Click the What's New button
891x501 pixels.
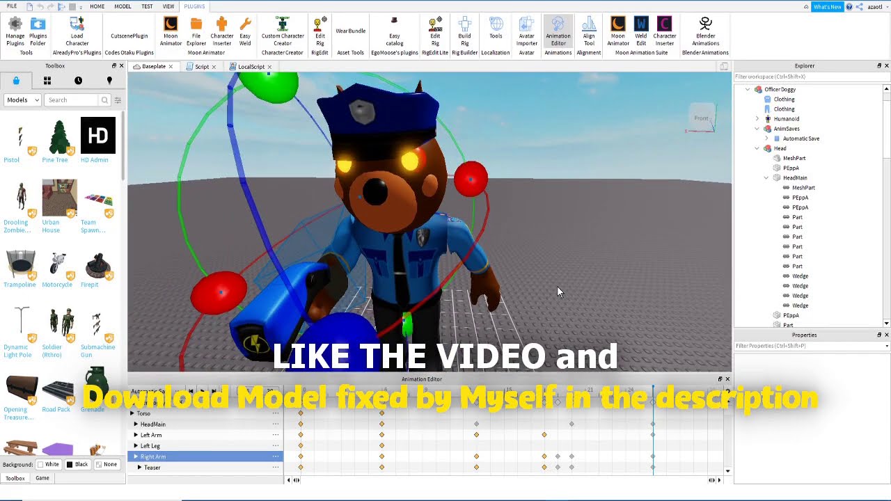827,6
